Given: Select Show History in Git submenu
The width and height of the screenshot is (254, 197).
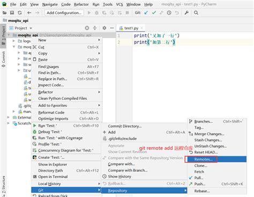Looking at the screenshot, I should coord(144,177).
